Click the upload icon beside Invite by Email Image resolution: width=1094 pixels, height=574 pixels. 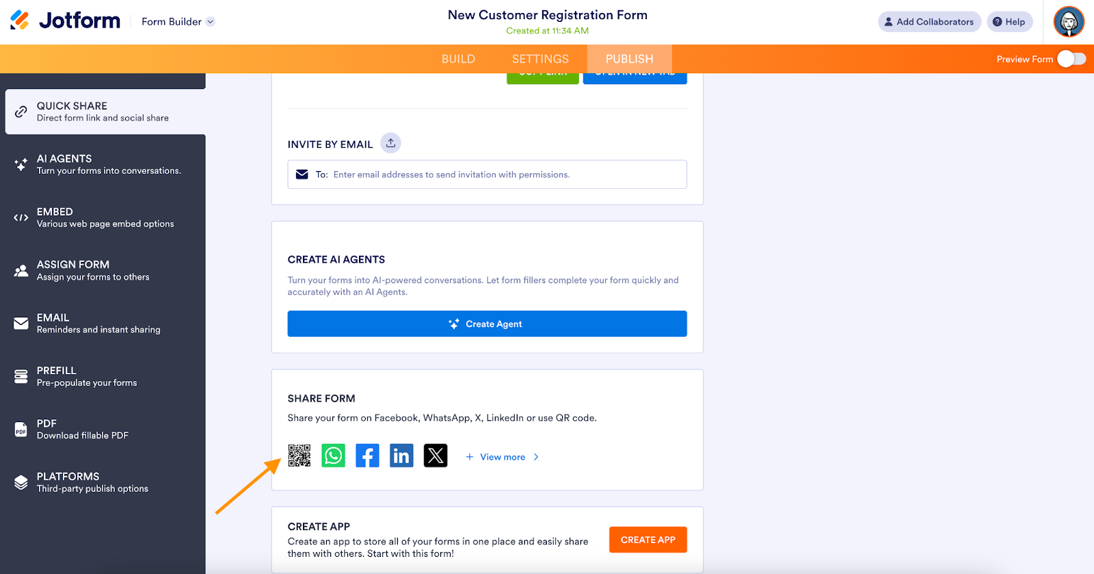point(390,143)
